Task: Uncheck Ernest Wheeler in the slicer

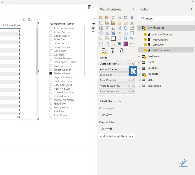Action: click(x=51, y=73)
